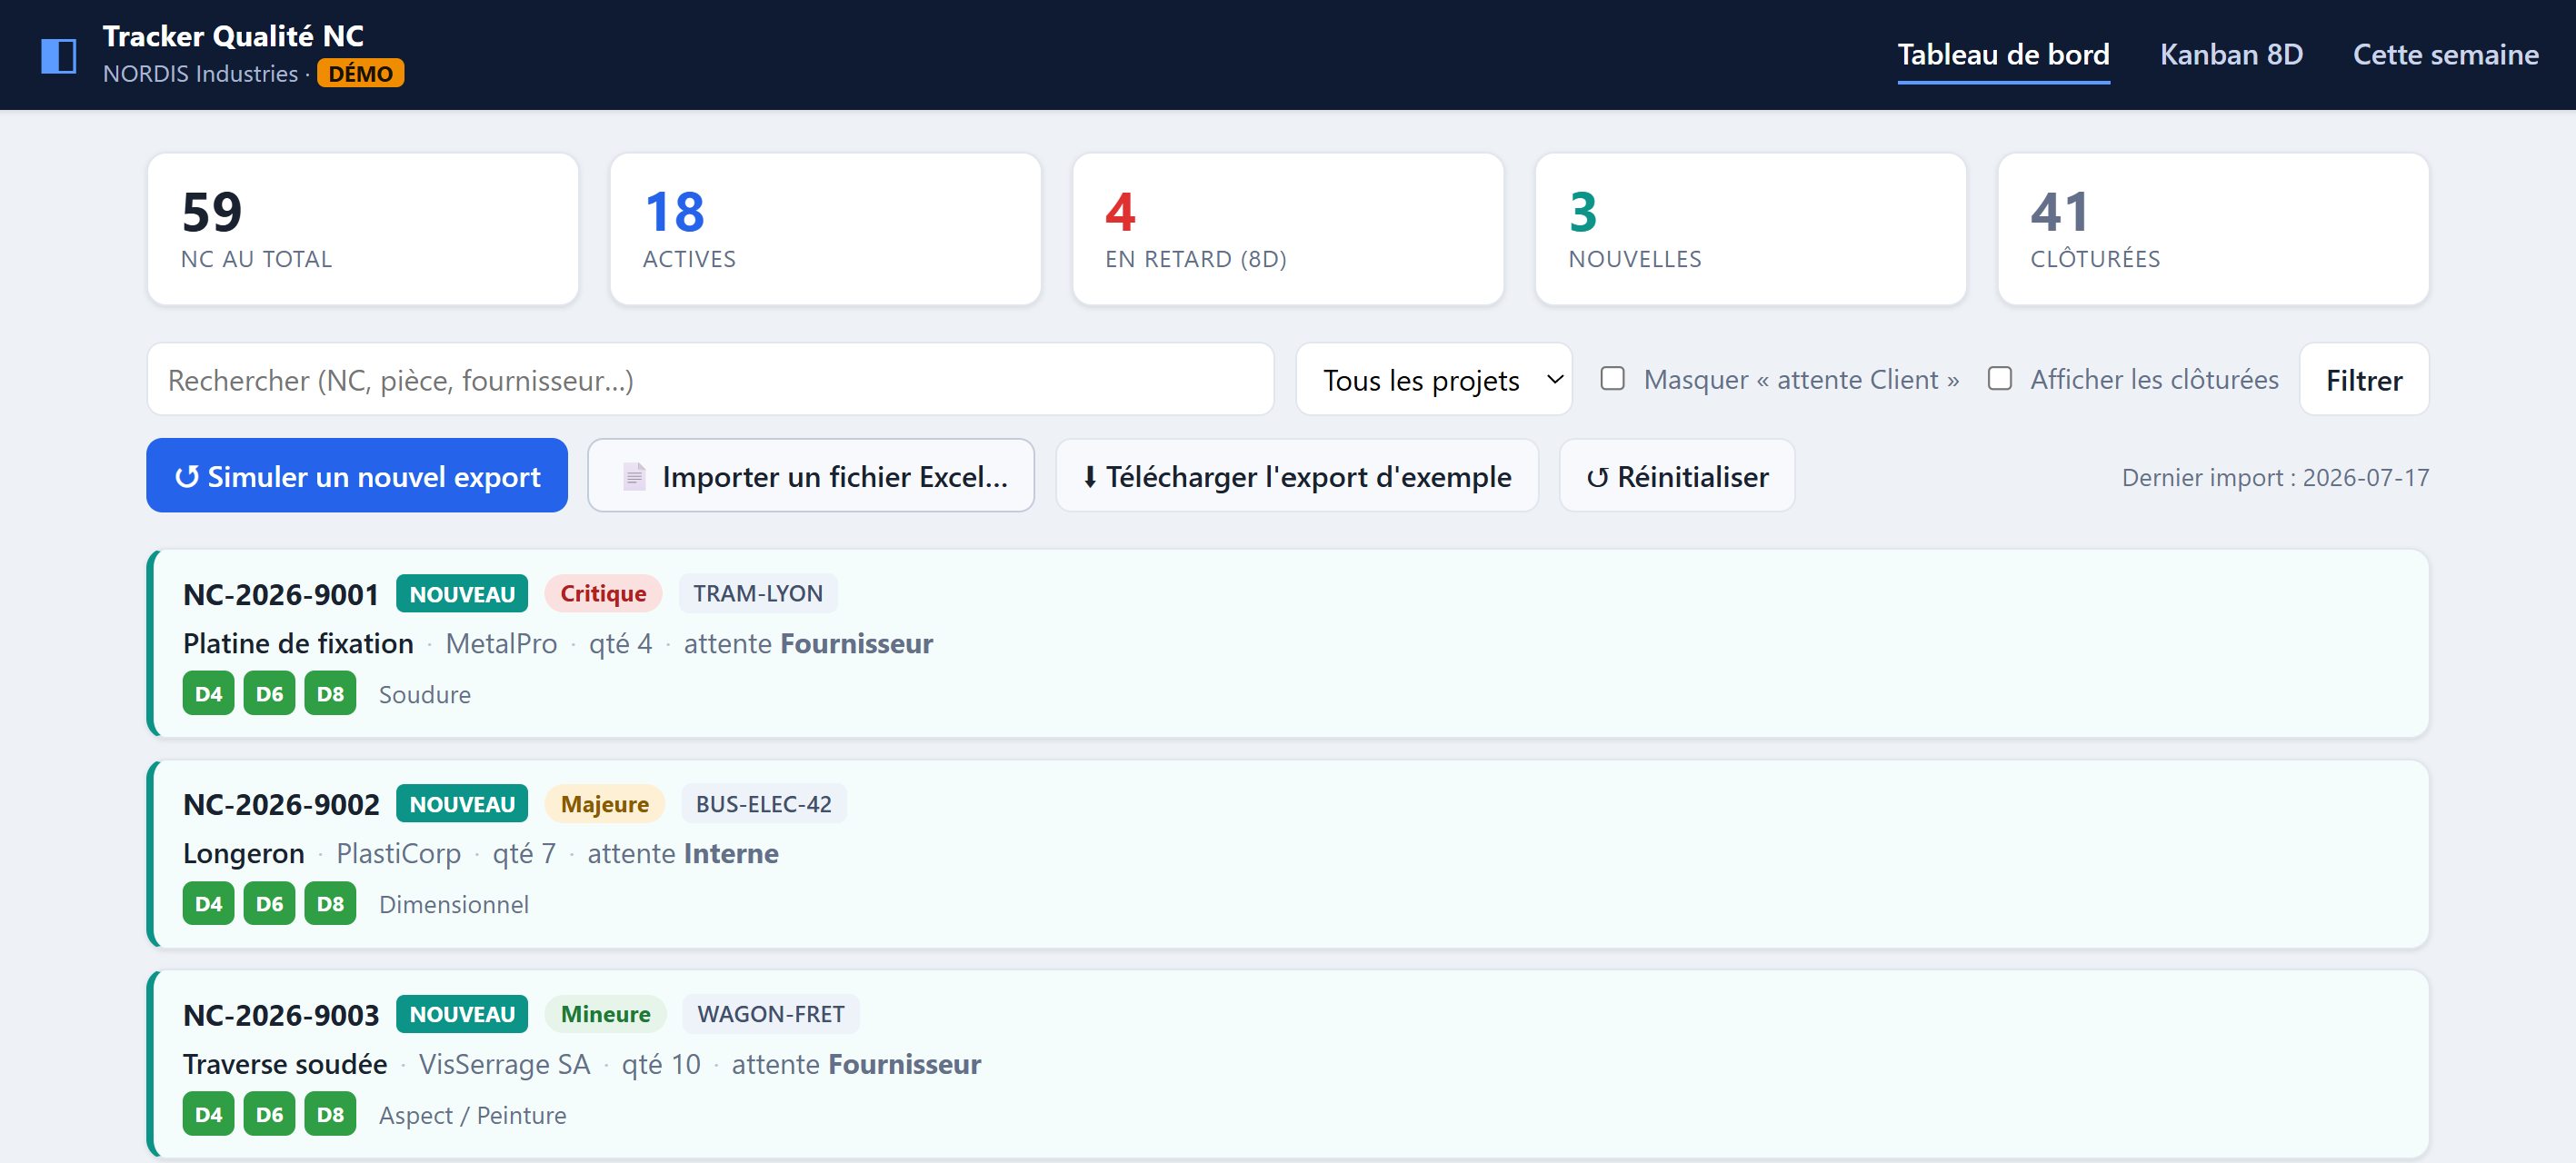This screenshot has width=2576, height=1163.
Task: Click the DÉMO badge in header
Action: tap(360, 74)
